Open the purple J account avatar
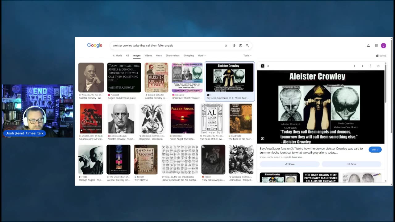 [x=384, y=46]
